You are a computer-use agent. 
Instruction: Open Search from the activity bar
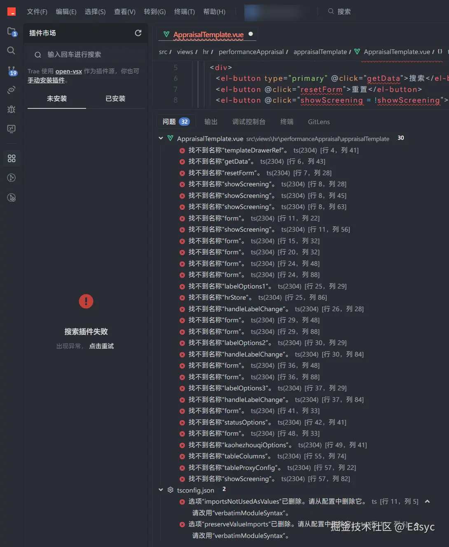click(x=11, y=51)
